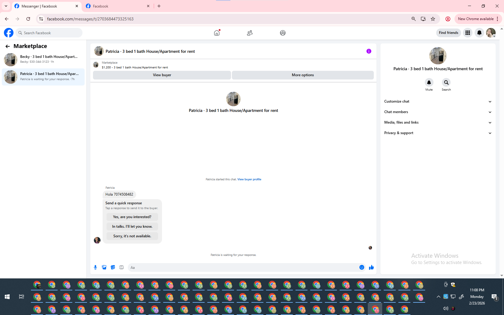
Task: Show hidden system tray icons
Action: tap(439, 297)
